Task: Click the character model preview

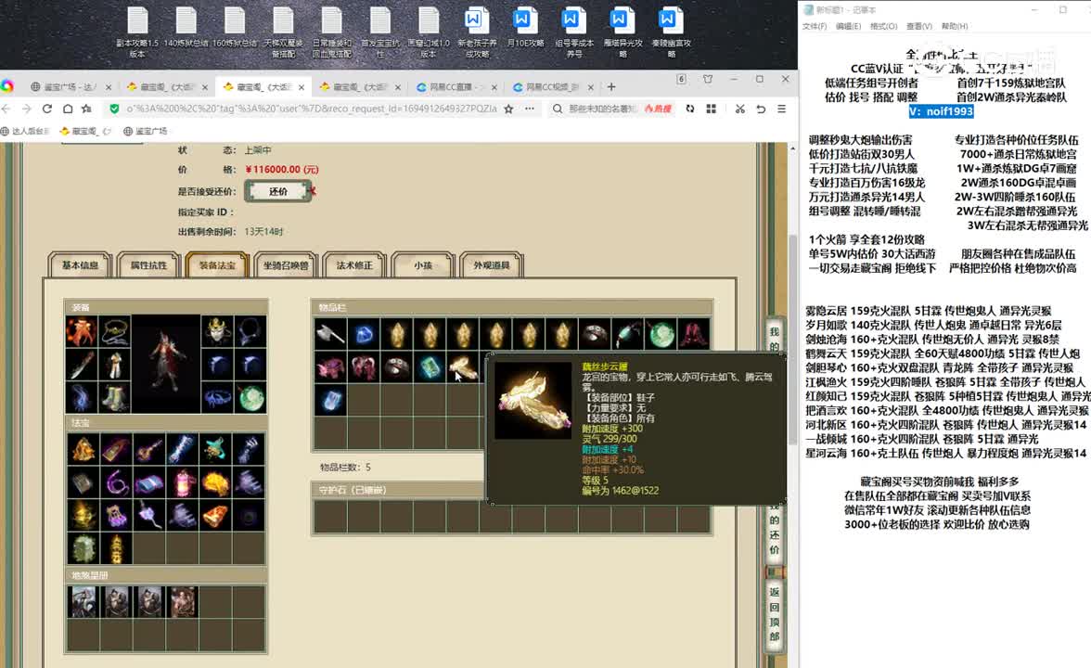Action: (166, 364)
